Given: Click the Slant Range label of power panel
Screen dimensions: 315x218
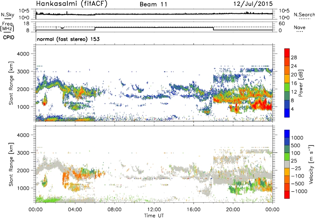Looking at the screenshot, I should (x=11, y=83).
